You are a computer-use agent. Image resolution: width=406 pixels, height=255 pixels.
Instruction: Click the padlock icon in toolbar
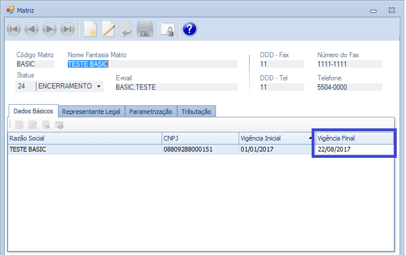167,29
